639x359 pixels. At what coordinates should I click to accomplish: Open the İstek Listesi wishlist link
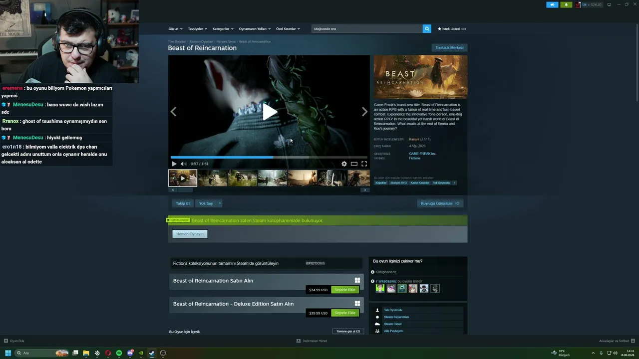[x=452, y=29]
